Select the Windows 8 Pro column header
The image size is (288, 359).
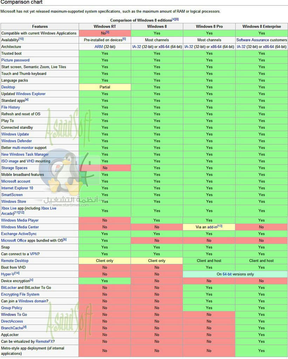coord(209,27)
